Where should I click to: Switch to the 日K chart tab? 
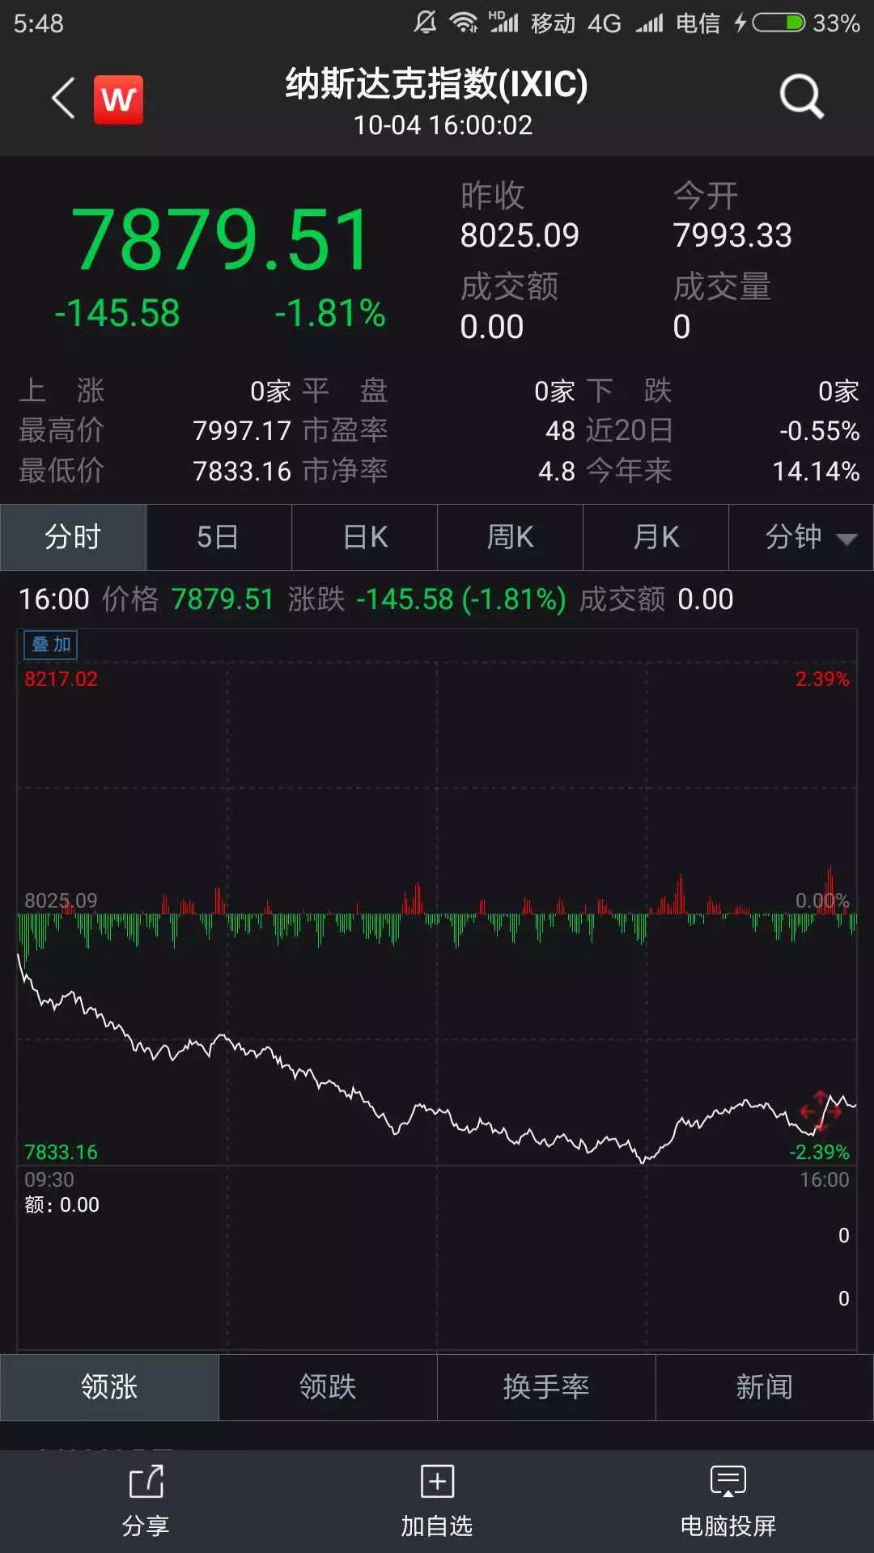(364, 537)
